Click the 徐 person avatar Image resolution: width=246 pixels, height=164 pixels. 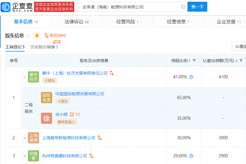pyautogui.click(x=47, y=118)
